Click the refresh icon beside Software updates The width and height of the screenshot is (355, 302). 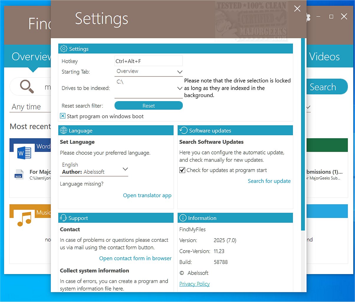click(x=184, y=130)
